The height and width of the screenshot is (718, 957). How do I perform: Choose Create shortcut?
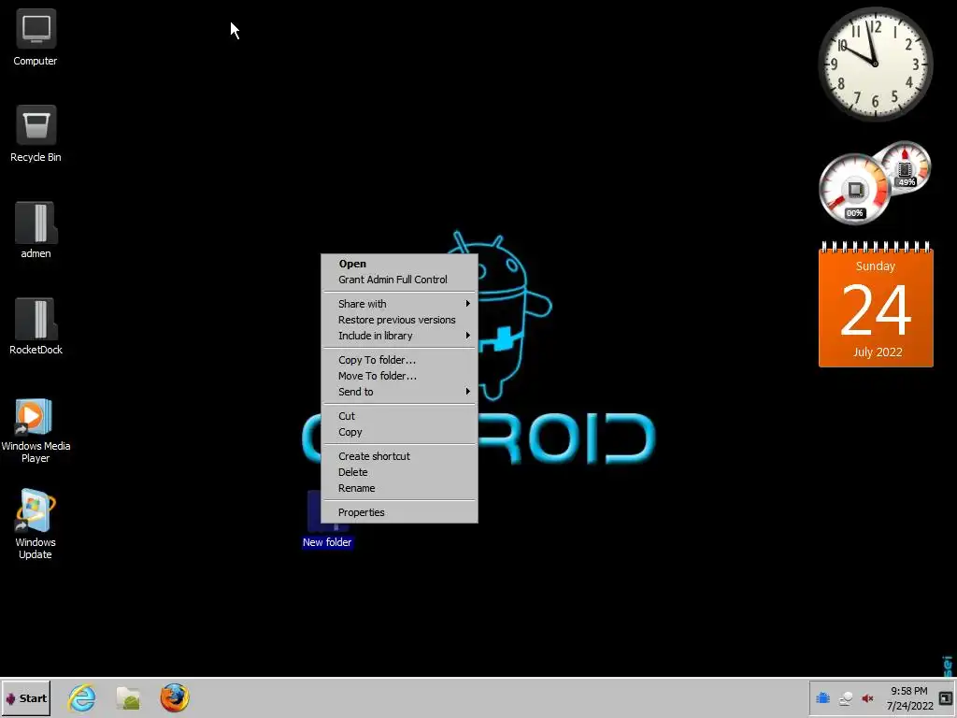399,456
